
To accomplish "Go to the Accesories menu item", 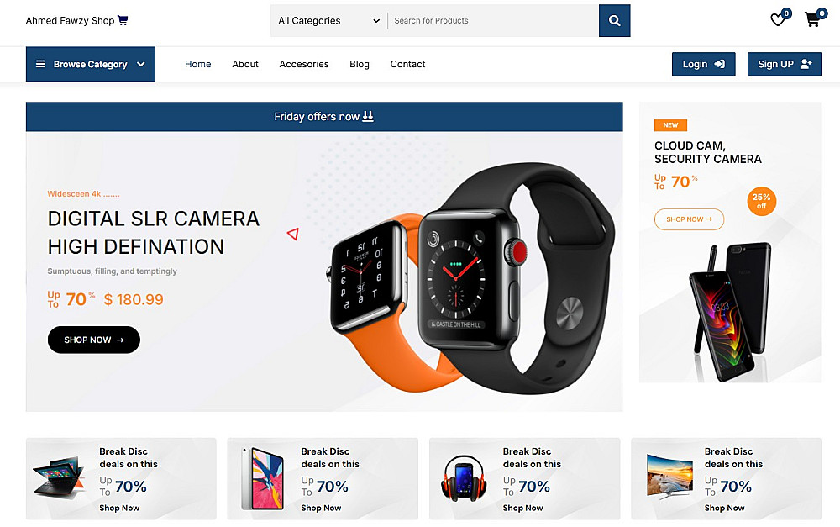I will click(304, 64).
